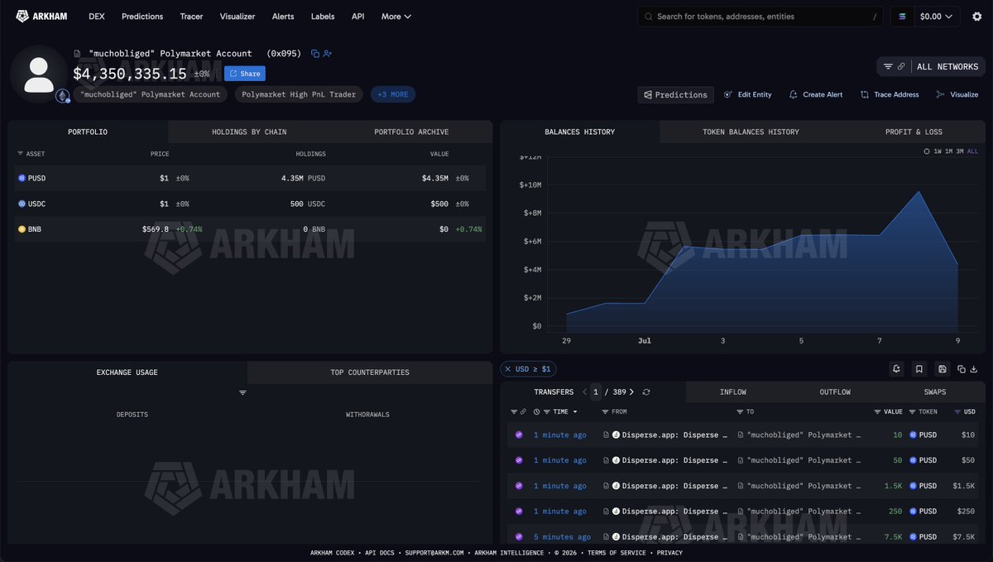This screenshot has height=562, width=993.
Task: Copy the address with the copy icon
Action: 315,54
